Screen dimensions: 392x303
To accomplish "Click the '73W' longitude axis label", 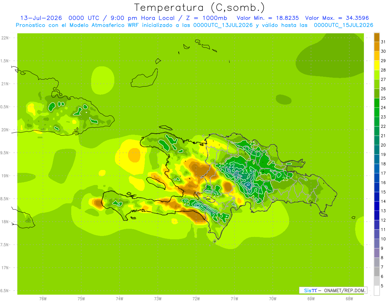I will [x=158, y=299].
